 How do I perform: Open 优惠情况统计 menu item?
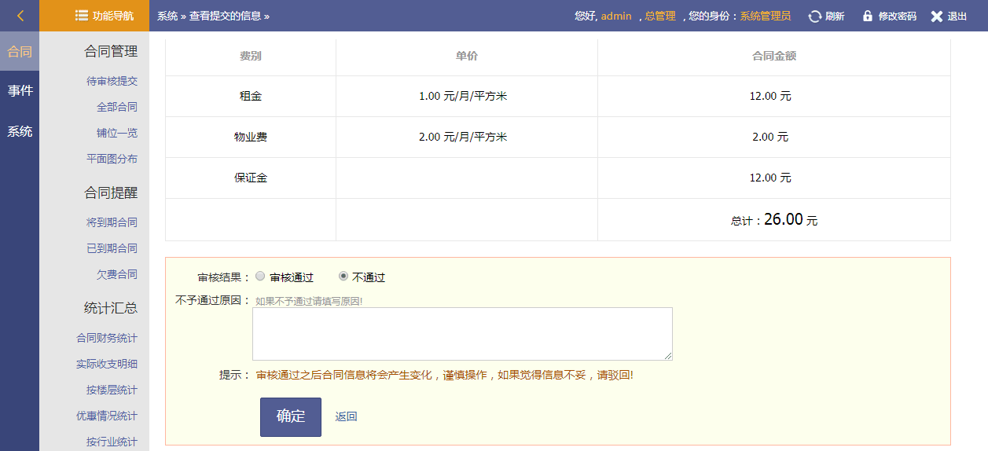(x=107, y=416)
